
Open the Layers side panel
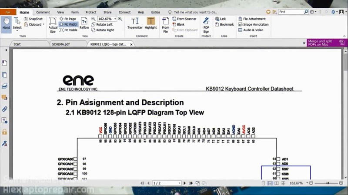click(4, 86)
